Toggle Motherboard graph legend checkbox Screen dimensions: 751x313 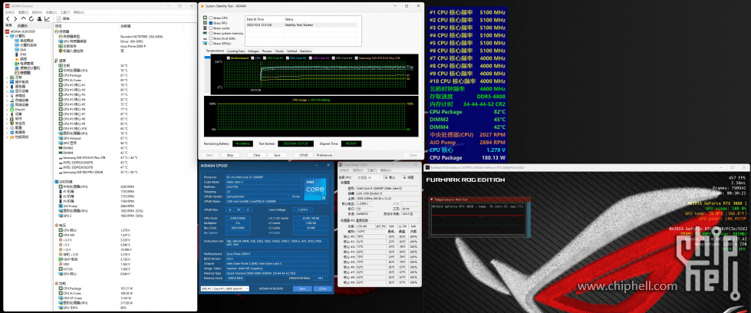(229, 58)
